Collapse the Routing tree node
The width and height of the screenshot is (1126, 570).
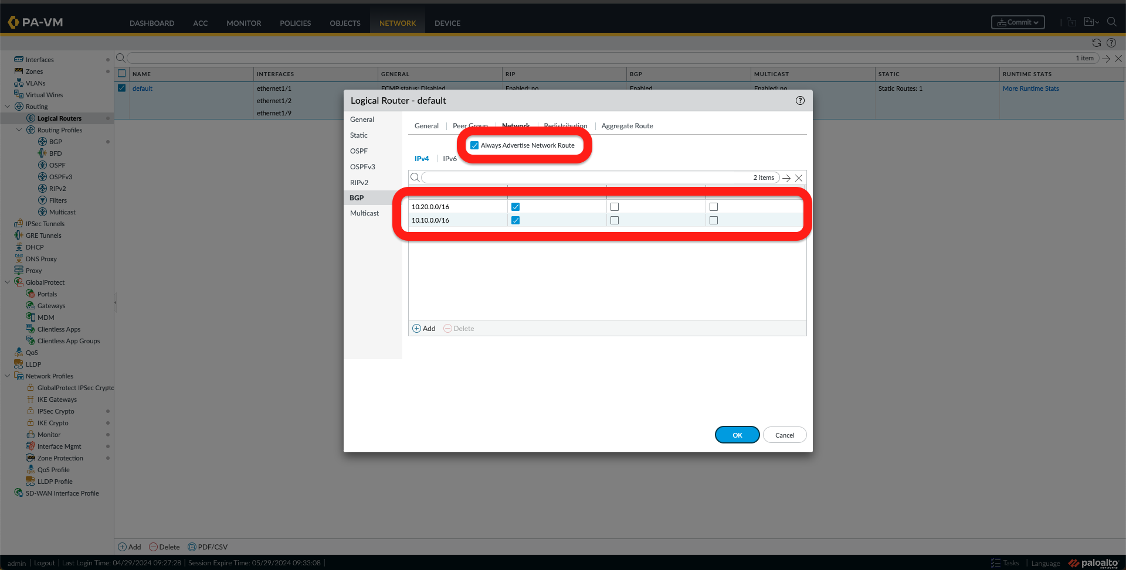pos(8,107)
